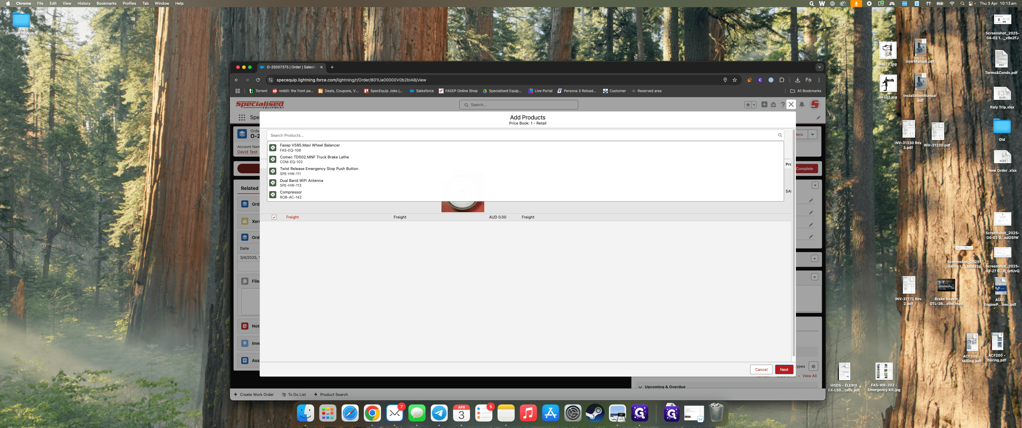Open the Salesforce Help question mark icon
1022x428 pixels.
(x=782, y=104)
